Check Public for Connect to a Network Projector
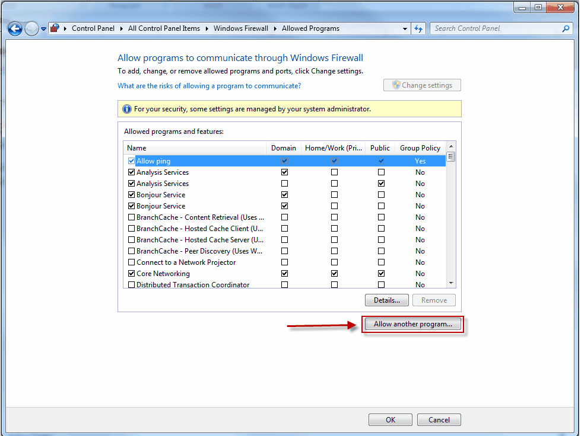The image size is (581, 436). (x=381, y=262)
